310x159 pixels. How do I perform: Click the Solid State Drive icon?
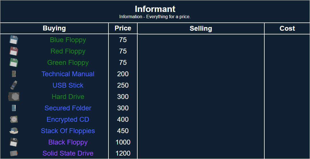14,153
